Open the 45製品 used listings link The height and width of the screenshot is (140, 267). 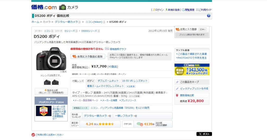113,66
